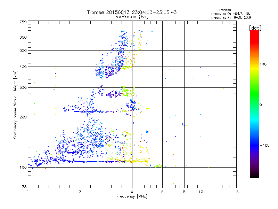278x209 pixels.
Task: Click the x-axis label 'Frequency [MHz]'
Action: coord(132,196)
